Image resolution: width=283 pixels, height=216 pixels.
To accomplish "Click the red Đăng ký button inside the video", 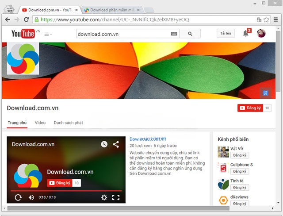I will [x=60, y=183].
